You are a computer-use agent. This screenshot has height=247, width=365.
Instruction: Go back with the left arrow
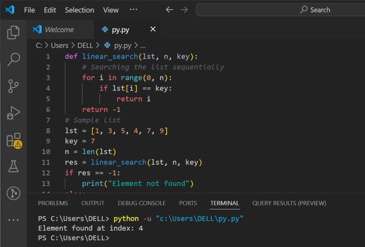click(x=169, y=10)
